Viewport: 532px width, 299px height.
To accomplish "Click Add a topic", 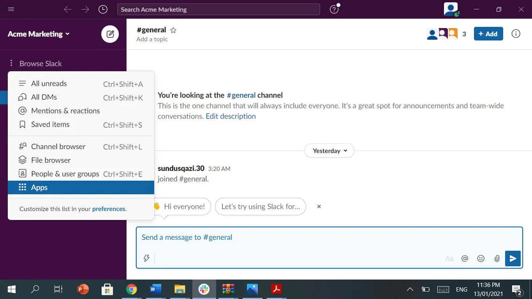I will coord(152,39).
